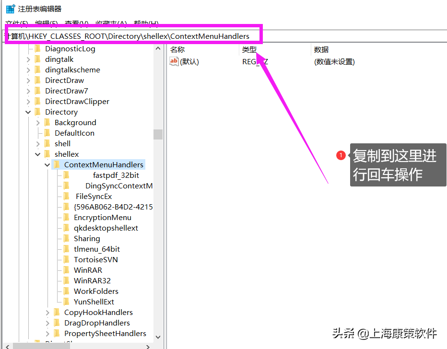The image size is (447, 349).
Task: Click the 名称 column header
Action: pyautogui.click(x=177, y=49)
